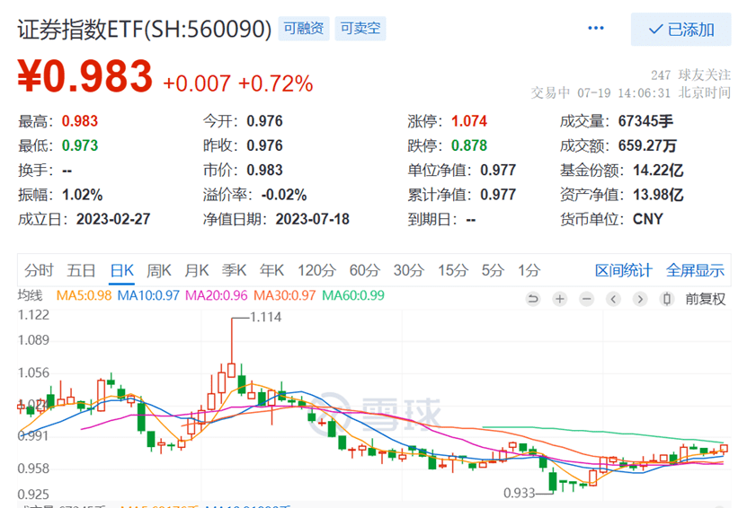Click the 货币单位 value CNY
The image size is (747, 508).
point(648,219)
